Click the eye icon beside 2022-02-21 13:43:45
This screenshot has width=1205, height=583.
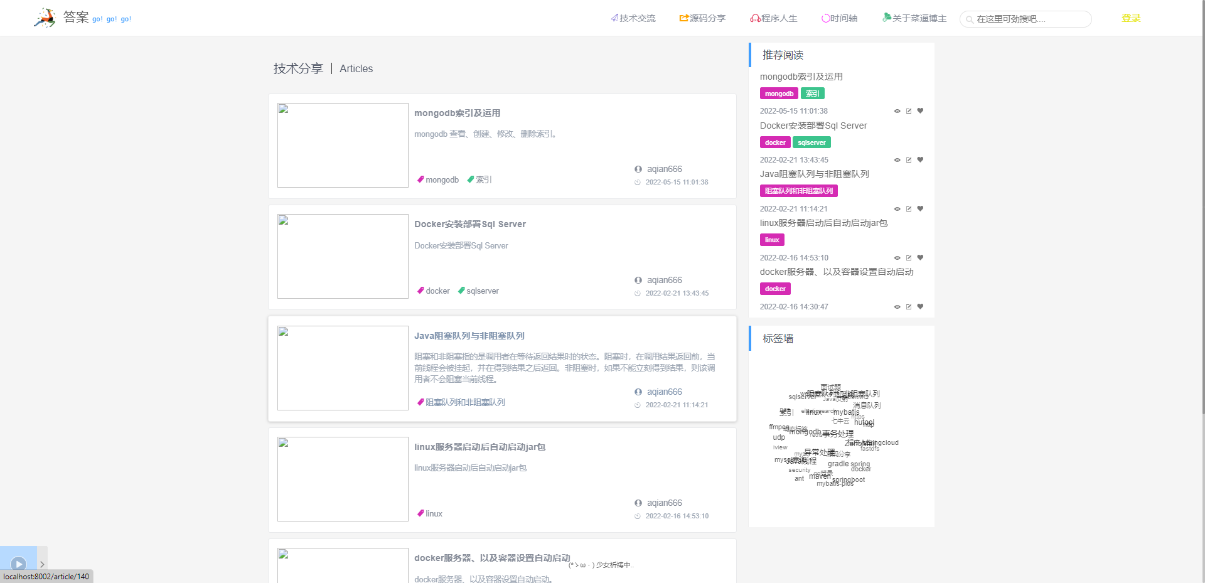point(897,160)
